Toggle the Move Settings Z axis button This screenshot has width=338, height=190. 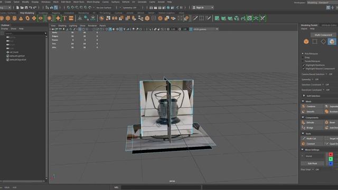click(x=331, y=164)
